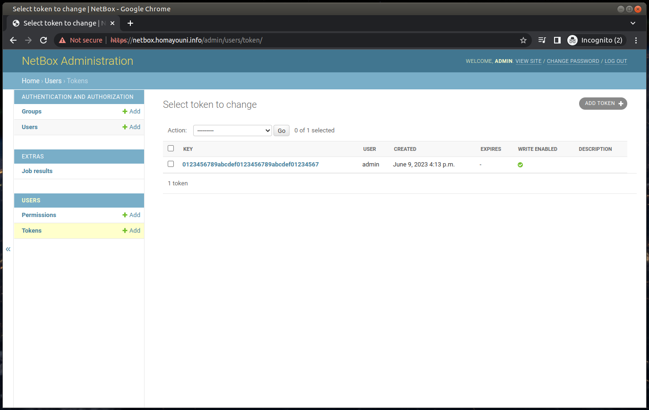Click the admin user cell in token row
Image resolution: width=649 pixels, height=410 pixels.
[371, 165]
